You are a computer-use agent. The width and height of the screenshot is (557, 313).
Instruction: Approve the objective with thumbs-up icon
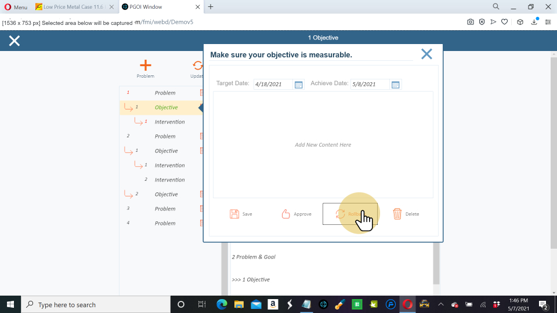click(x=285, y=214)
